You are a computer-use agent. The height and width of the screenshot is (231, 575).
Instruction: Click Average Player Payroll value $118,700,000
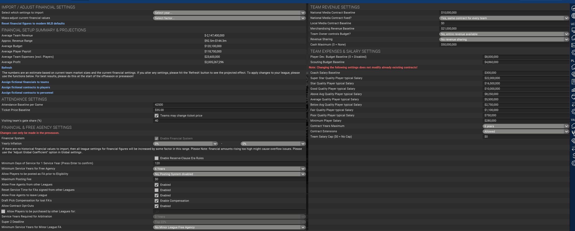tap(213, 51)
